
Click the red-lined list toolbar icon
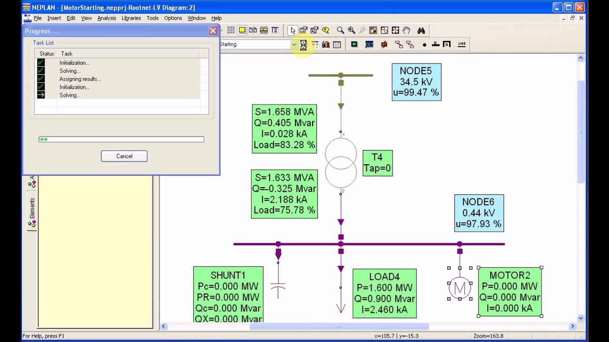click(275, 30)
